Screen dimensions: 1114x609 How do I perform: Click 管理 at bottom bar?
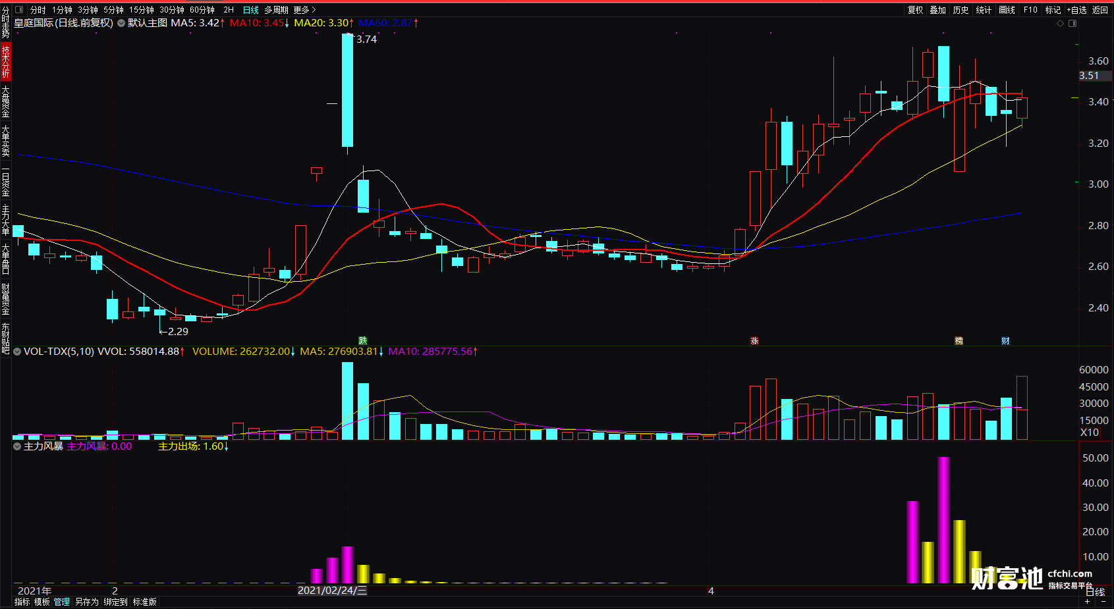62,602
